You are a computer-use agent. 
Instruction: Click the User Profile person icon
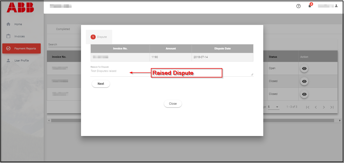8,61
